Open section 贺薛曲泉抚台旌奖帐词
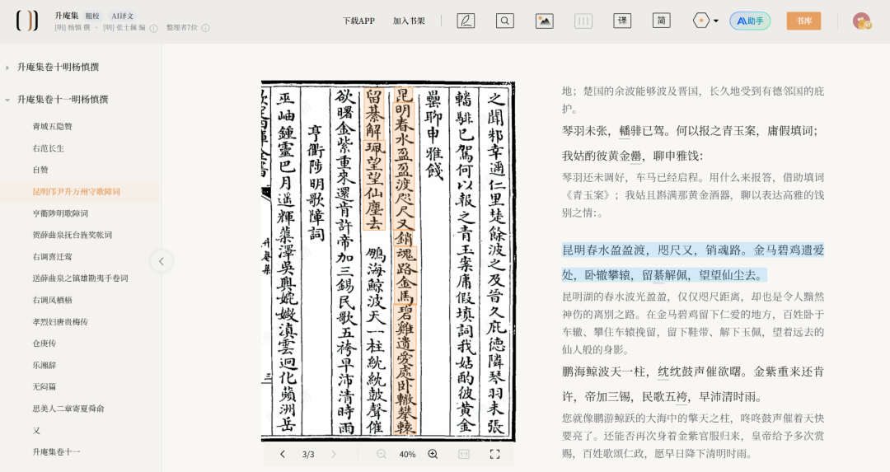The width and height of the screenshot is (890, 472). tap(72, 235)
